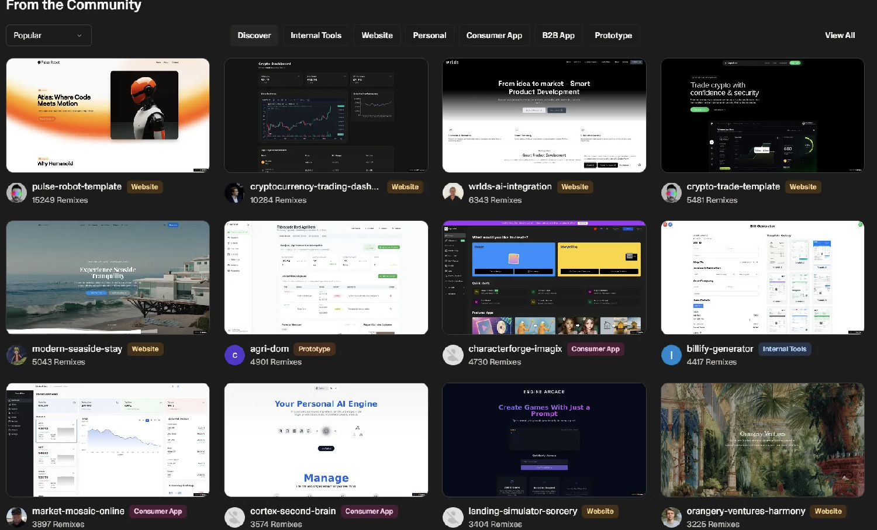Open the Popular sort dropdown
Image resolution: width=877 pixels, height=530 pixels.
coord(49,36)
